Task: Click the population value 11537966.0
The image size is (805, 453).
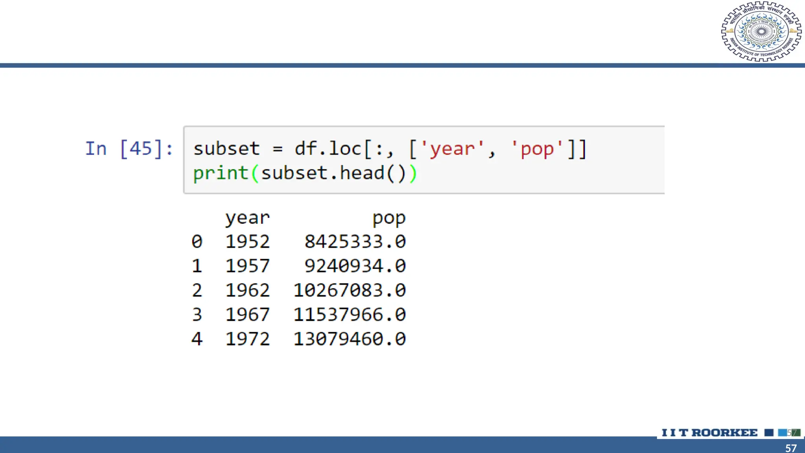Action: [x=349, y=315]
